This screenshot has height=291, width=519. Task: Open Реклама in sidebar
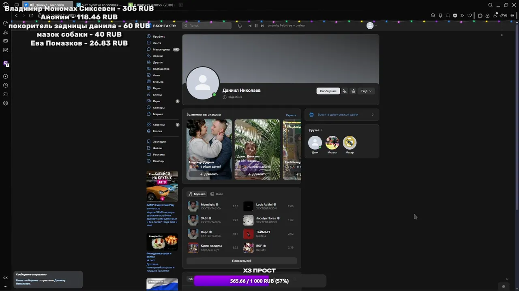156,154
